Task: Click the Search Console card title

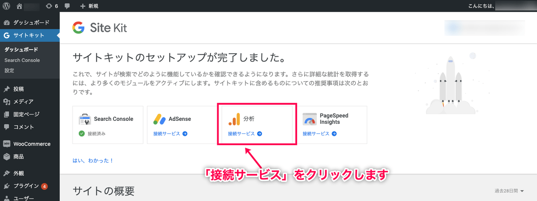Action: [113, 119]
